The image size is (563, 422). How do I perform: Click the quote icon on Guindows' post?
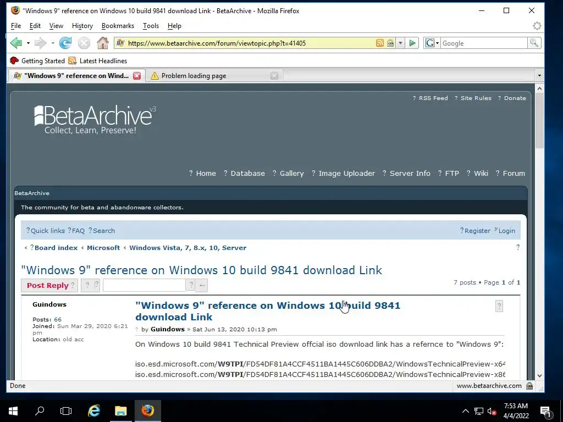[499, 306]
